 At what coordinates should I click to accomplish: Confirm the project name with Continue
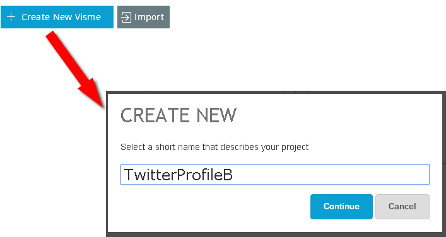pos(341,207)
